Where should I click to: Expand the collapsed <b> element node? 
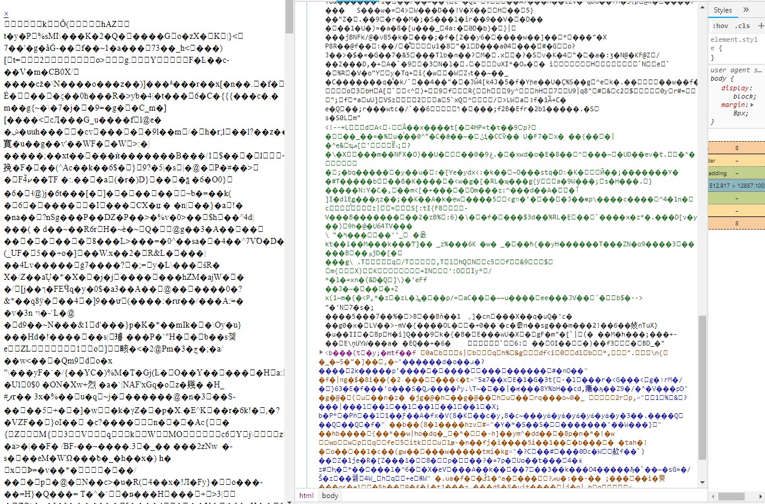click(x=321, y=353)
